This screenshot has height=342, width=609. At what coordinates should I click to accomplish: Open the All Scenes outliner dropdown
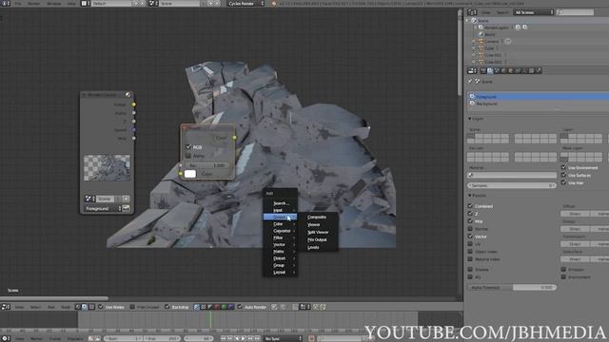pyautogui.click(x=534, y=12)
